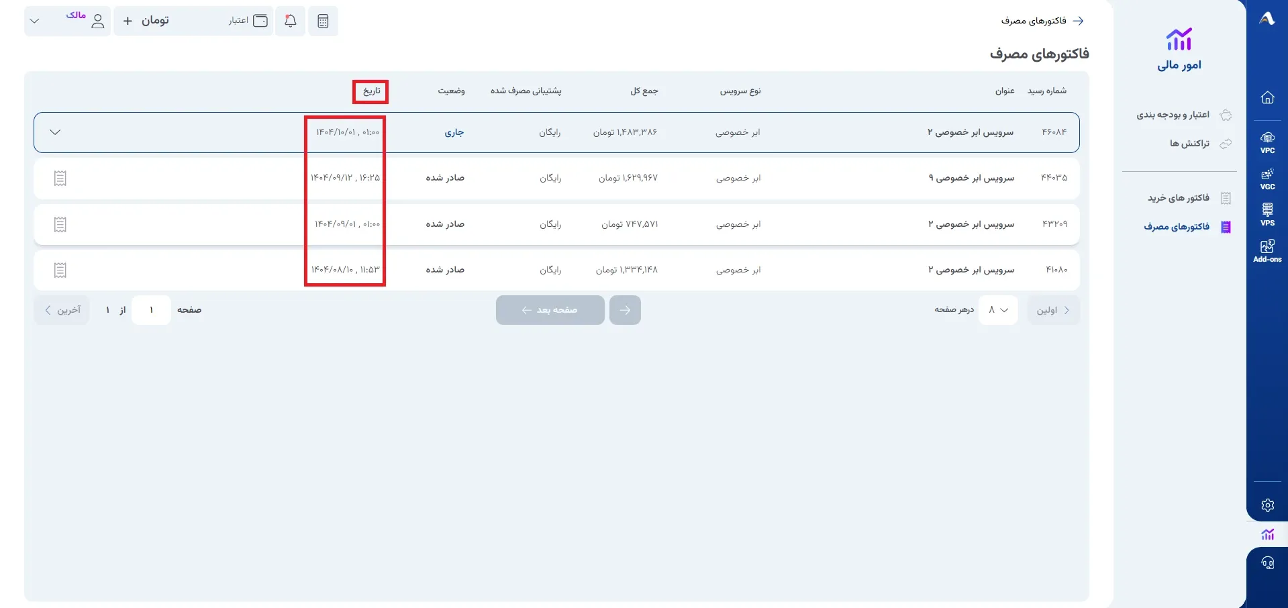1288x608 pixels.
Task: Go to Home in the blue sidebar
Action: 1267,97
